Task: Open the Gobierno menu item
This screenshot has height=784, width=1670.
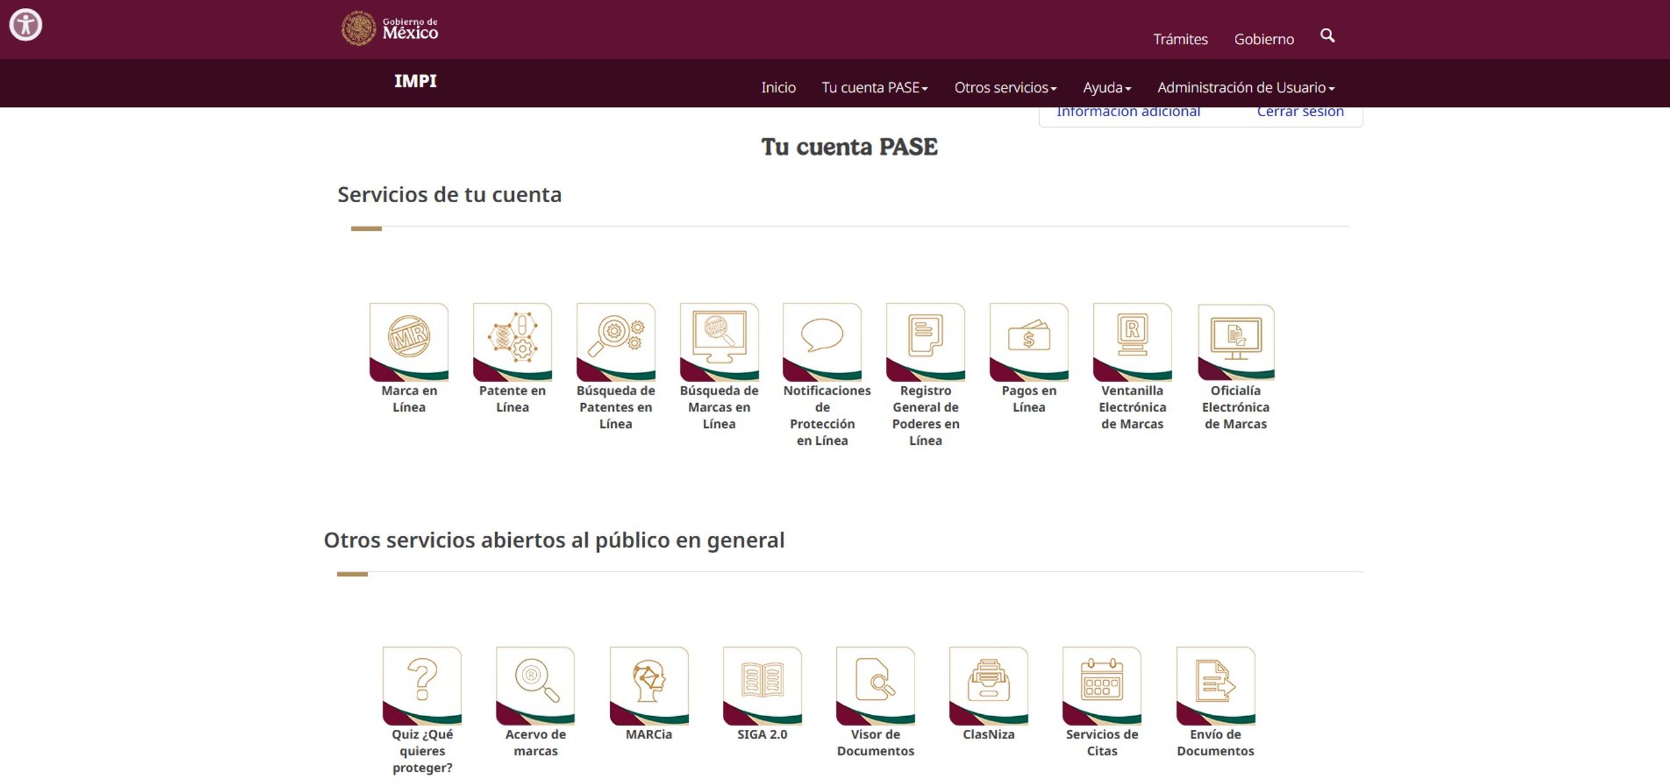Action: click(1264, 39)
